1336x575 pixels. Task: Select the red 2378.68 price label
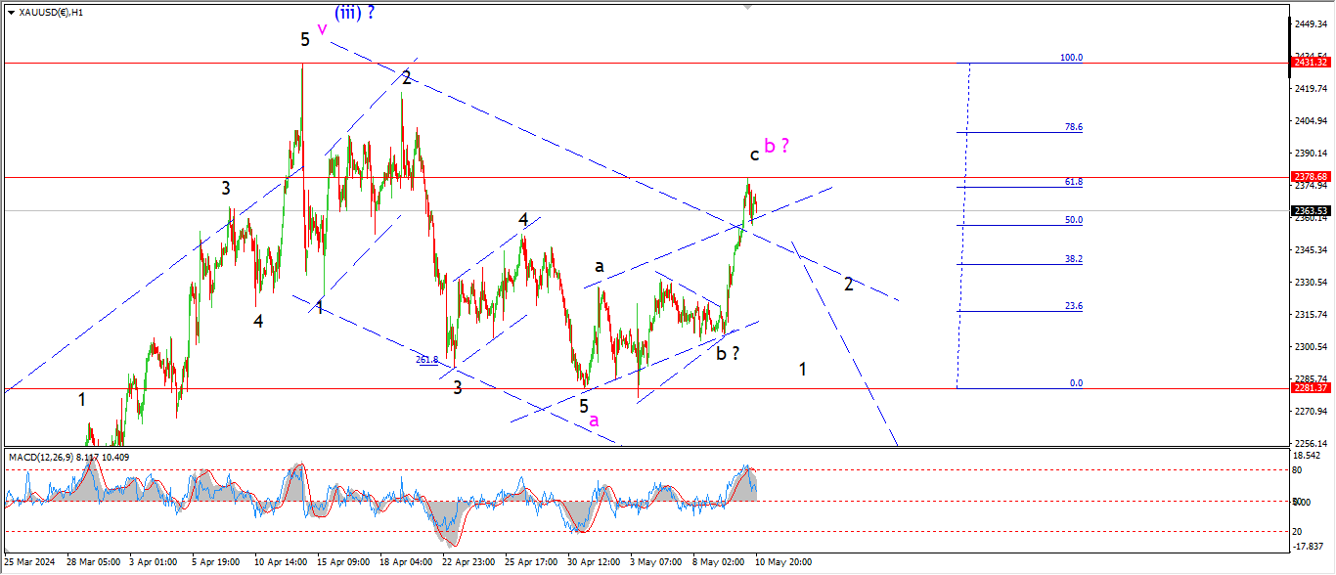(x=1311, y=177)
